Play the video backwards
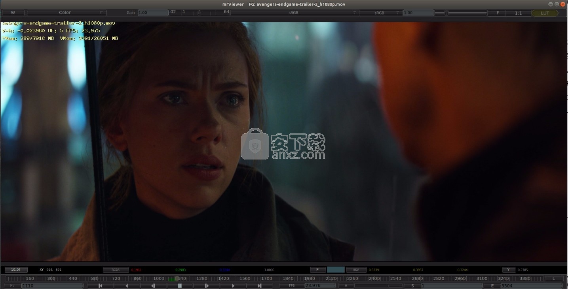The width and height of the screenshot is (568, 289). coord(127,285)
